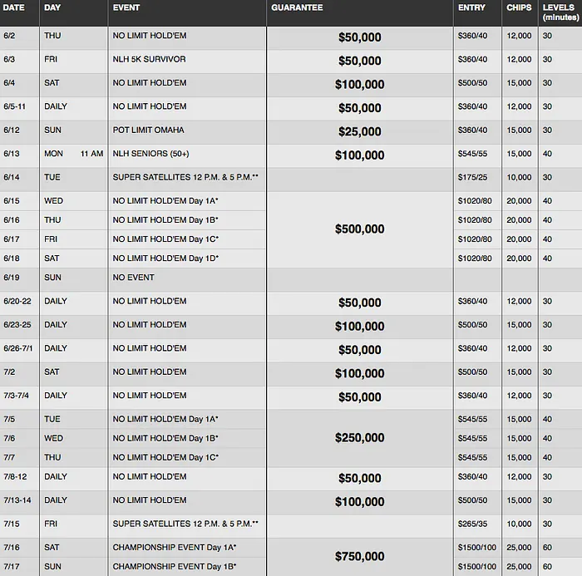Select the GUARANTEE column header

pos(297,7)
